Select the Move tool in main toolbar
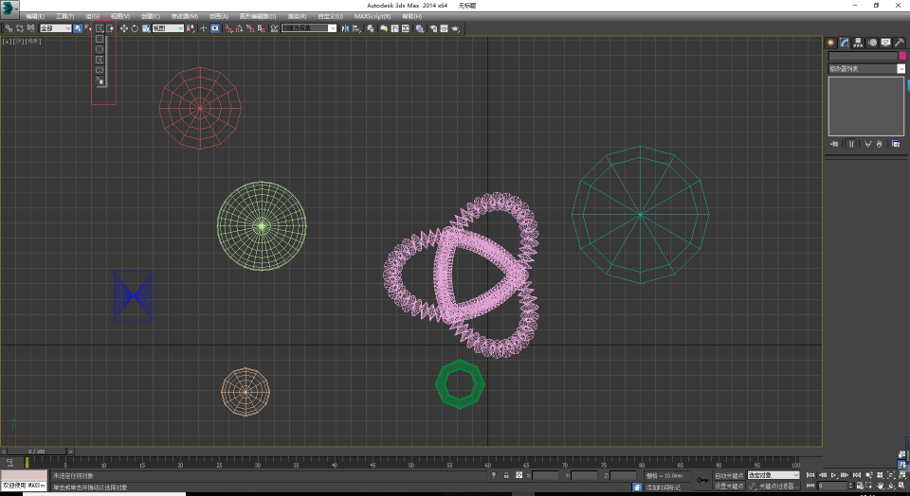The width and height of the screenshot is (910, 496). pyautogui.click(x=122, y=28)
